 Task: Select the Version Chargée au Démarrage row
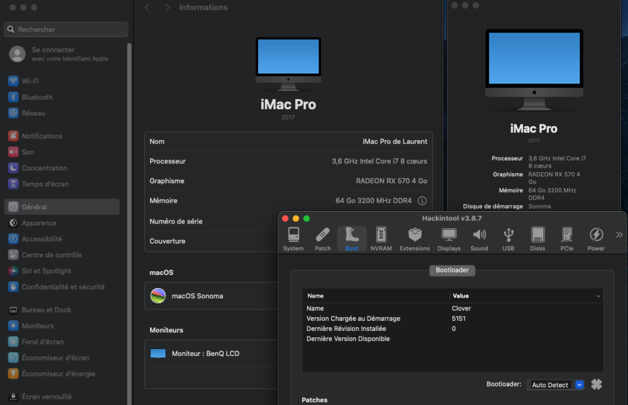click(x=453, y=318)
